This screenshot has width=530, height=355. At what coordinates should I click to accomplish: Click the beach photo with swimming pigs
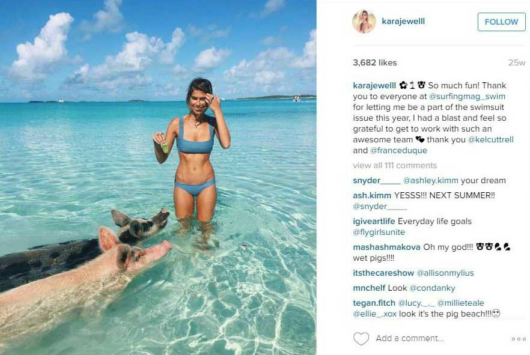pyautogui.click(x=158, y=177)
